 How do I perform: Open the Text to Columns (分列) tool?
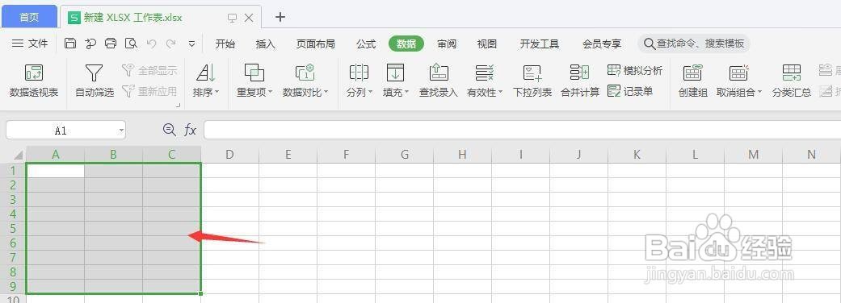pos(359,81)
